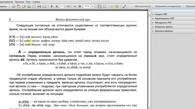This screenshot has height=109, width=195.
Task: Click the underlined text az ablak
Action: (24, 102)
